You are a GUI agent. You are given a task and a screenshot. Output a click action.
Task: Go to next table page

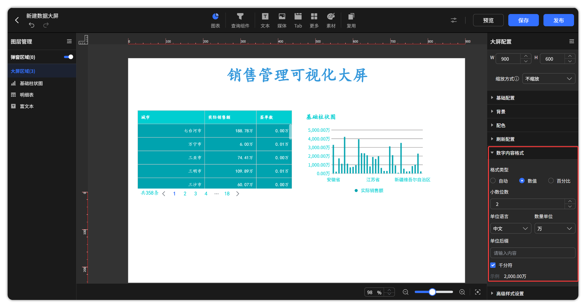238,194
